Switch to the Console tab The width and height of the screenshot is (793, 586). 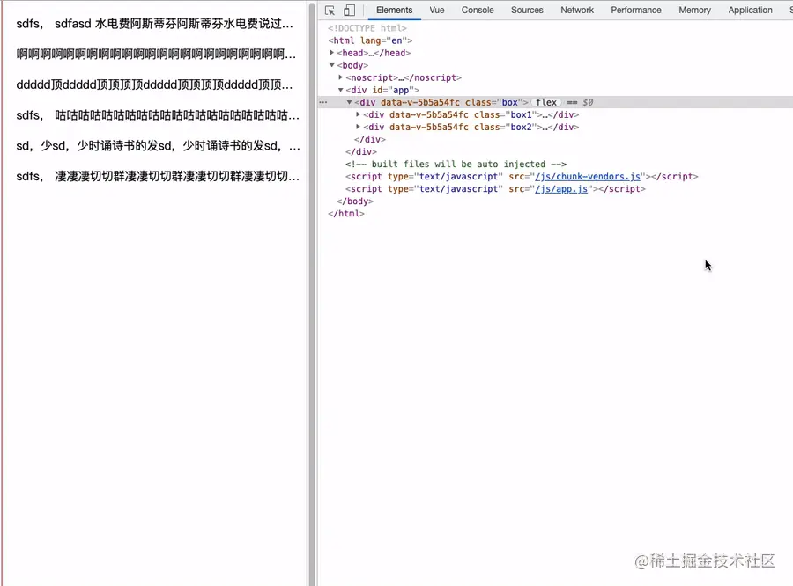pyautogui.click(x=478, y=10)
